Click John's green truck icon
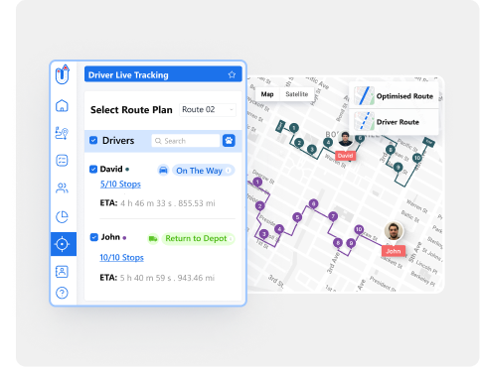Viewport: 480px width, 373px height. tap(153, 238)
